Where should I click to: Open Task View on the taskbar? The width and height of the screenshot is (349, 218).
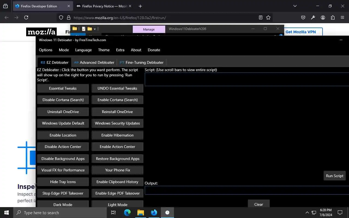113,213
